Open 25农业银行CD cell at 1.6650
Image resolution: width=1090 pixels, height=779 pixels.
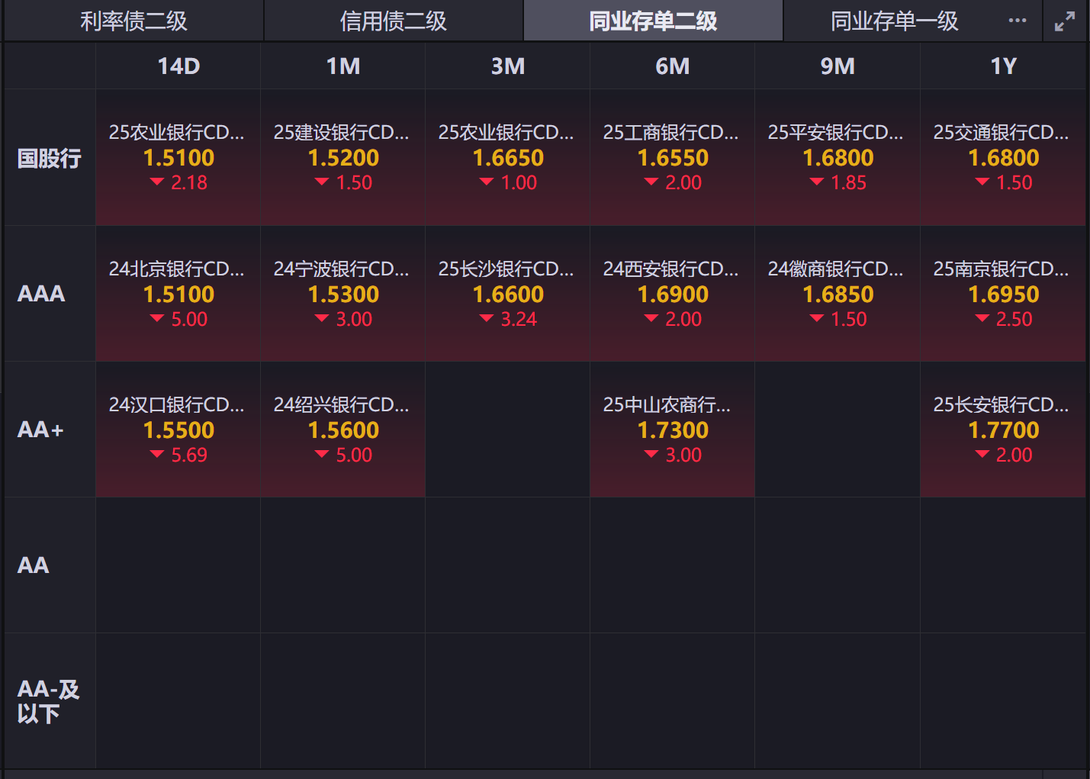click(x=508, y=158)
